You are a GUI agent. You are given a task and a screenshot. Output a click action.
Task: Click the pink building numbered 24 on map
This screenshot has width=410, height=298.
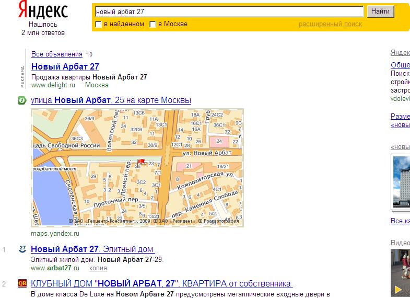(x=219, y=142)
